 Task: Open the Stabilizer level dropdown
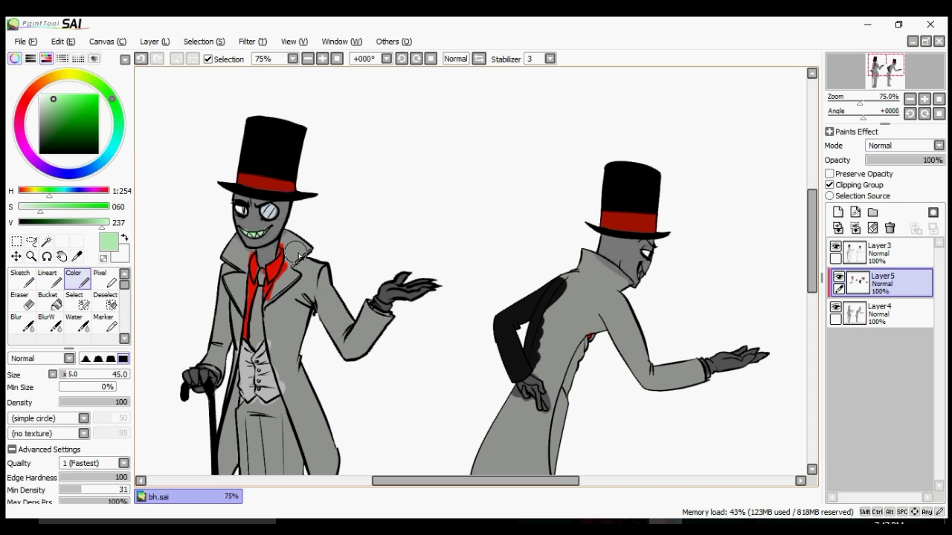click(x=550, y=59)
